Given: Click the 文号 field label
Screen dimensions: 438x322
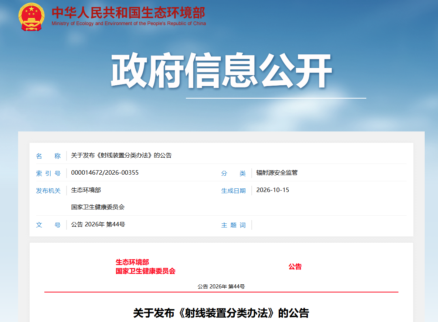Looking at the screenshot, I should click(x=48, y=225).
